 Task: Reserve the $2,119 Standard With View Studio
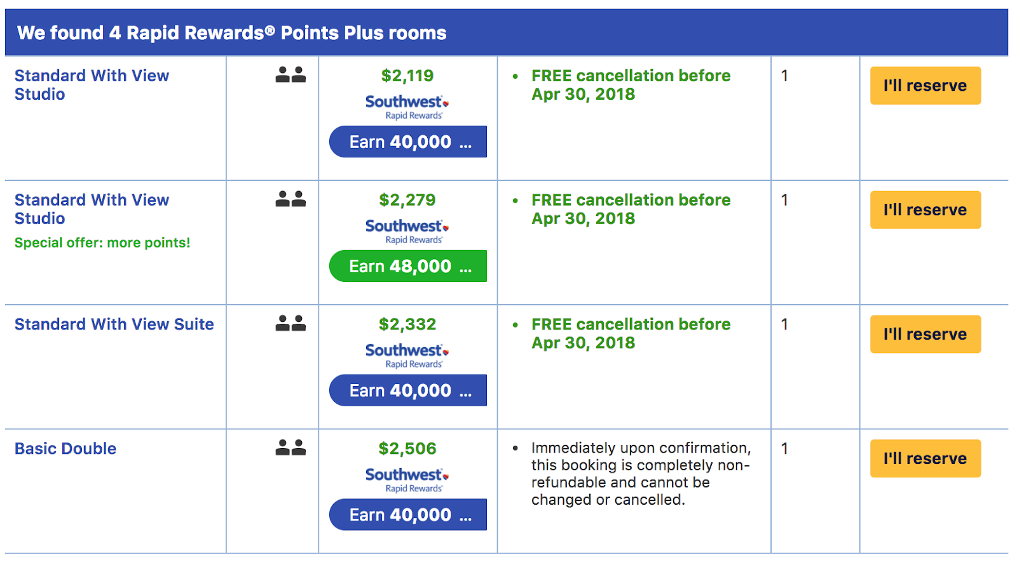tap(925, 86)
